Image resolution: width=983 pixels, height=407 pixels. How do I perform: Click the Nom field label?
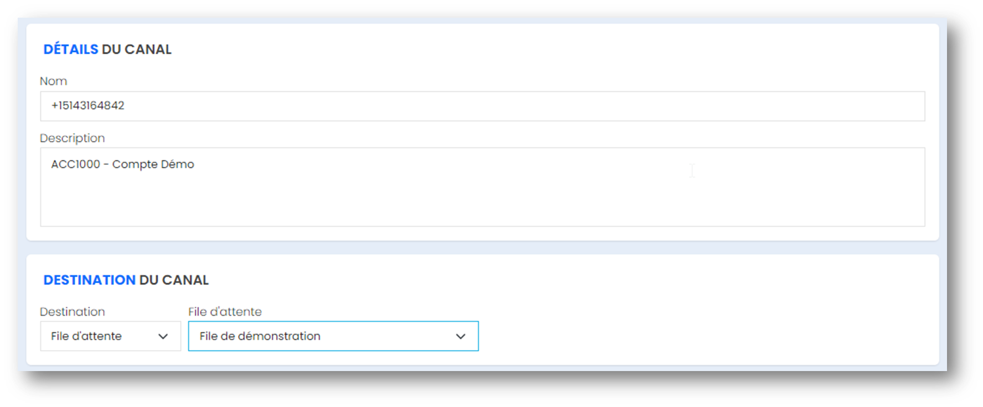[x=54, y=81]
